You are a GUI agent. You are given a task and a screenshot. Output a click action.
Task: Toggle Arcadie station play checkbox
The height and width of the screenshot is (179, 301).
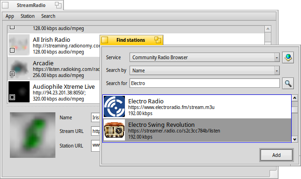12,74
